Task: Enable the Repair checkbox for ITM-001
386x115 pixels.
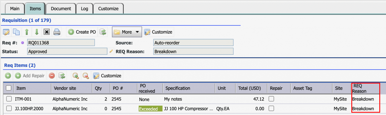Action: coord(272,99)
